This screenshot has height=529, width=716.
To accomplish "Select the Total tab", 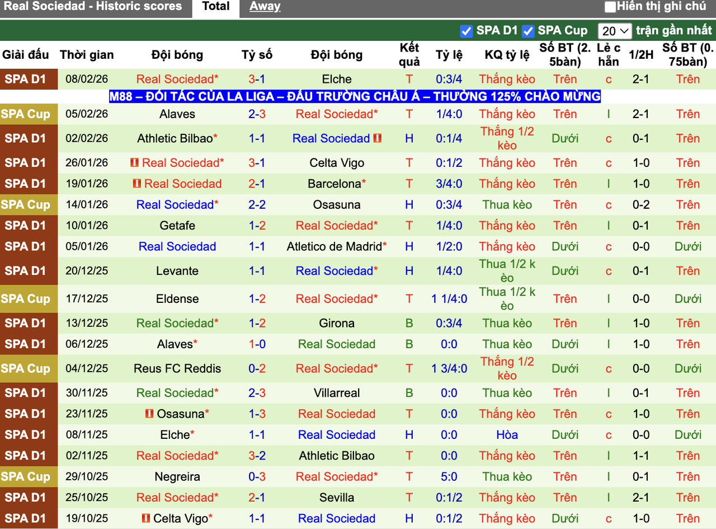I will point(215,6).
